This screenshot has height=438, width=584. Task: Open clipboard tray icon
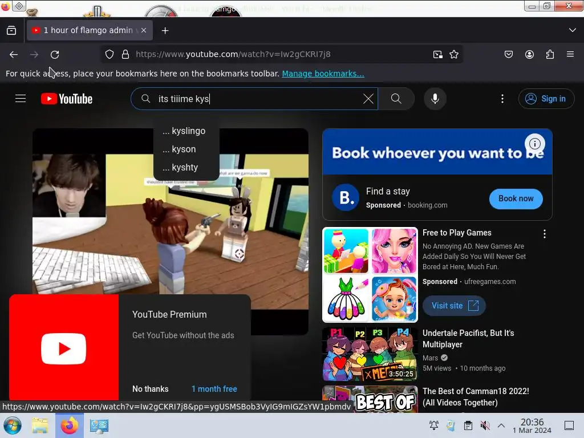point(468,425)
